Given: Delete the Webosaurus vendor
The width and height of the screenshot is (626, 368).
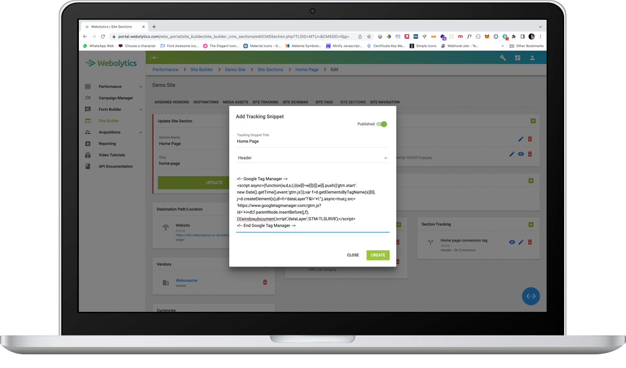Looking at the screenshot, I should pyautogui.click(x=265, y=282).
